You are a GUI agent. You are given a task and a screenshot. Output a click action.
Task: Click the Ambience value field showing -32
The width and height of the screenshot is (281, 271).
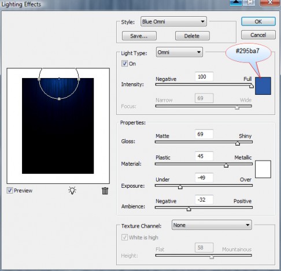204,199
